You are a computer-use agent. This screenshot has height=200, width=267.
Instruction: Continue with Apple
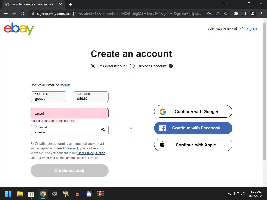pos(193,145)
